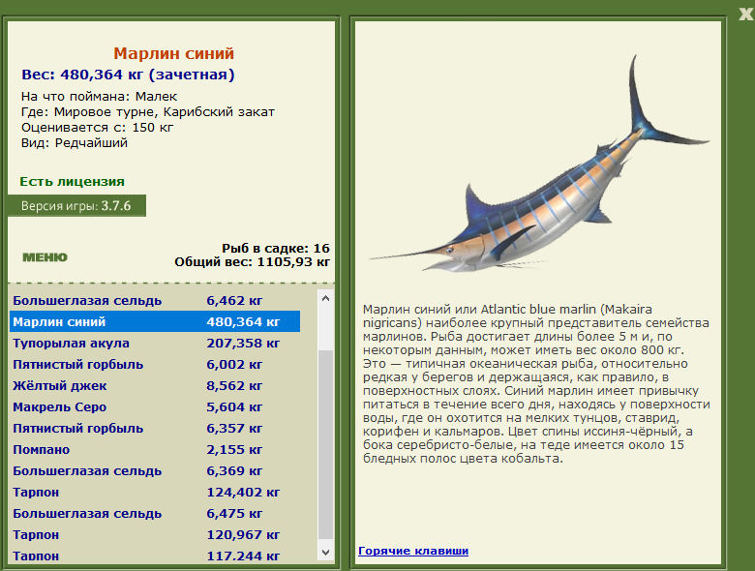The width and height of the screenshot is (755, 571).
Task: Click the Оценивается с: 150 кг line
Action: pos(97,128)
